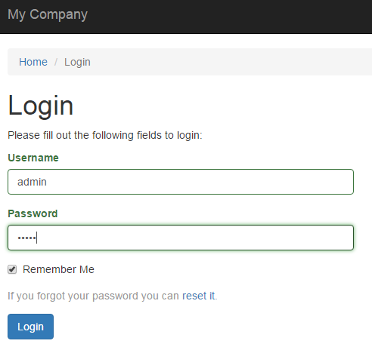Click blank space right of Login button
This screenshot has width=372, height=353.
click(202, 327)
